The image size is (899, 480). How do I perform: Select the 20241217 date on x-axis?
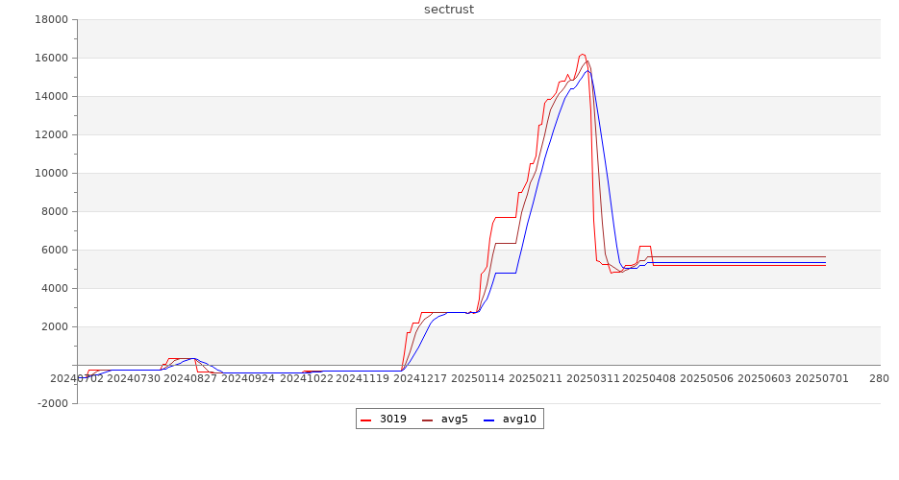[x=419, y=378]
